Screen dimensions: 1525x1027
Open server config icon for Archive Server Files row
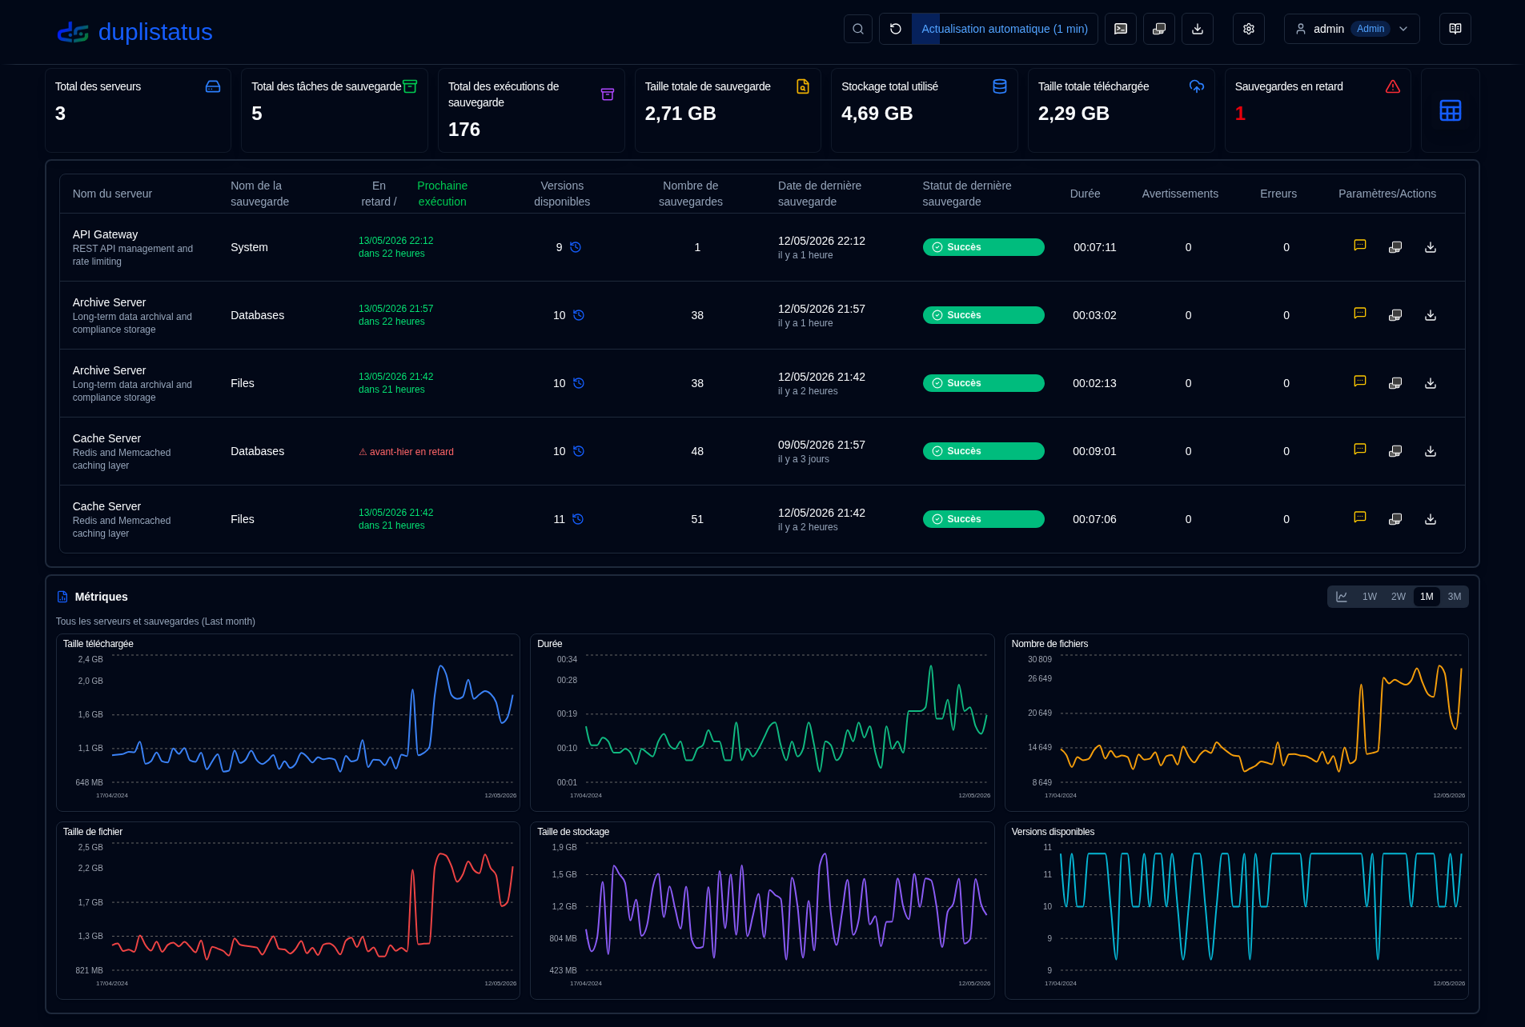coord(1395,383)
